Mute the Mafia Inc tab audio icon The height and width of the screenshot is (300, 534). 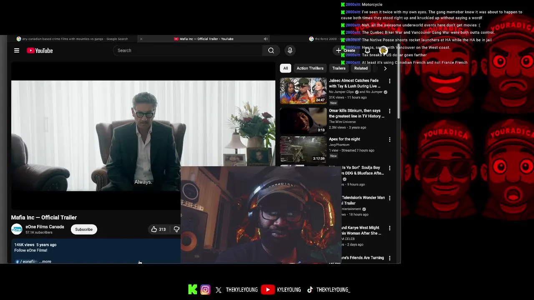click(266, 39)
